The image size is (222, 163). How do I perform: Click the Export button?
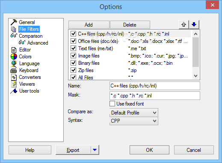[73, 150]
